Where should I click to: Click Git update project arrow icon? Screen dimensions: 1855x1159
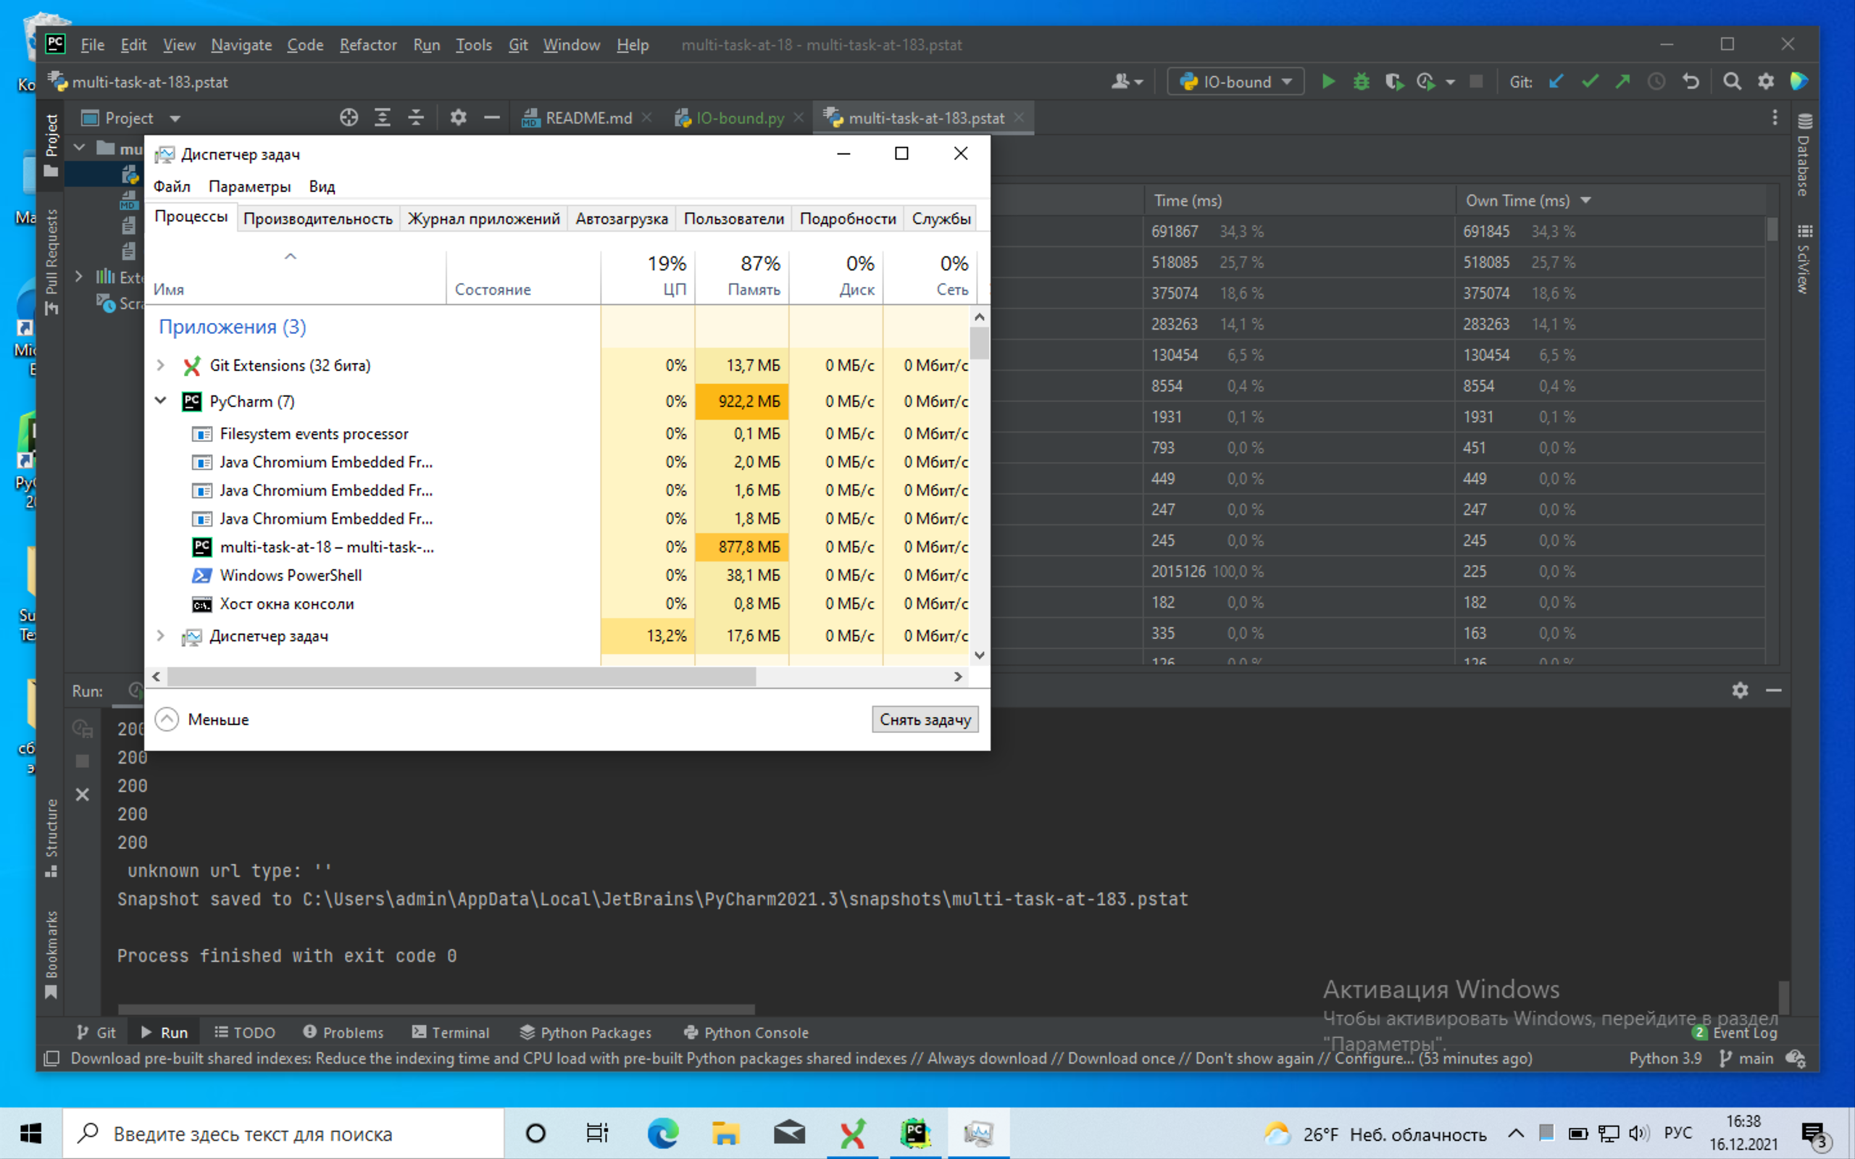[1555, 81]
